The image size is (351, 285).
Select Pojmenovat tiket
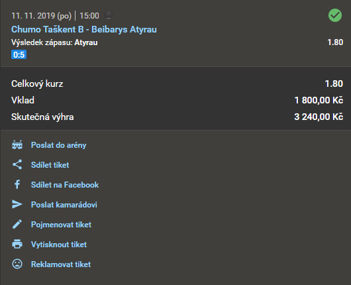tap(61, 225)
